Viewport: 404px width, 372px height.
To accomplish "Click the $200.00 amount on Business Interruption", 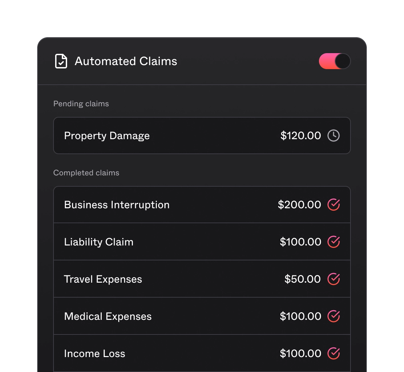I will click(x=298, y=205).
